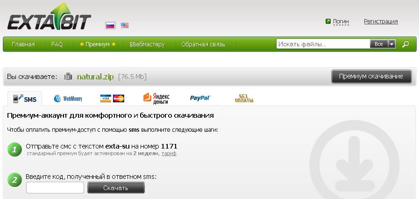Open the FAQ menu item
Screen dimensions: 419x199
pyautogui.click(x=57, y=44)
